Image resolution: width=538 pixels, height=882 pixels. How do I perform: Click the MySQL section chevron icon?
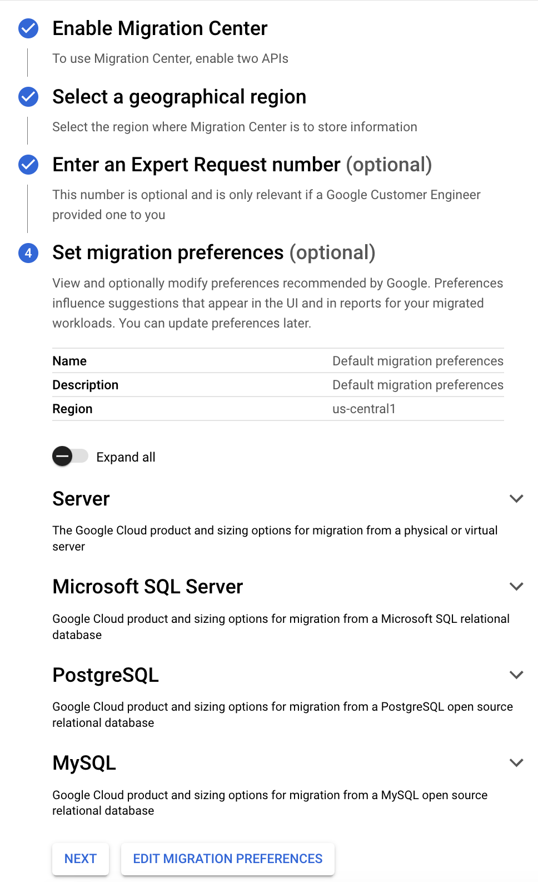(x=517, y=762)
